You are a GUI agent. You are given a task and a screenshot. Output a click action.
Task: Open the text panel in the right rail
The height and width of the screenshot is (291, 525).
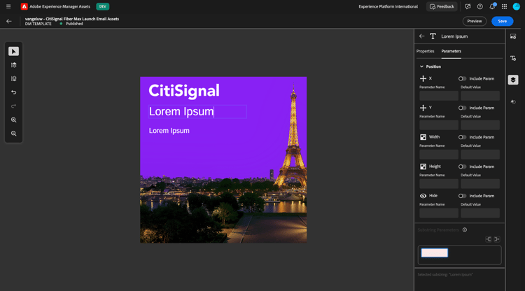pos(513,58)
